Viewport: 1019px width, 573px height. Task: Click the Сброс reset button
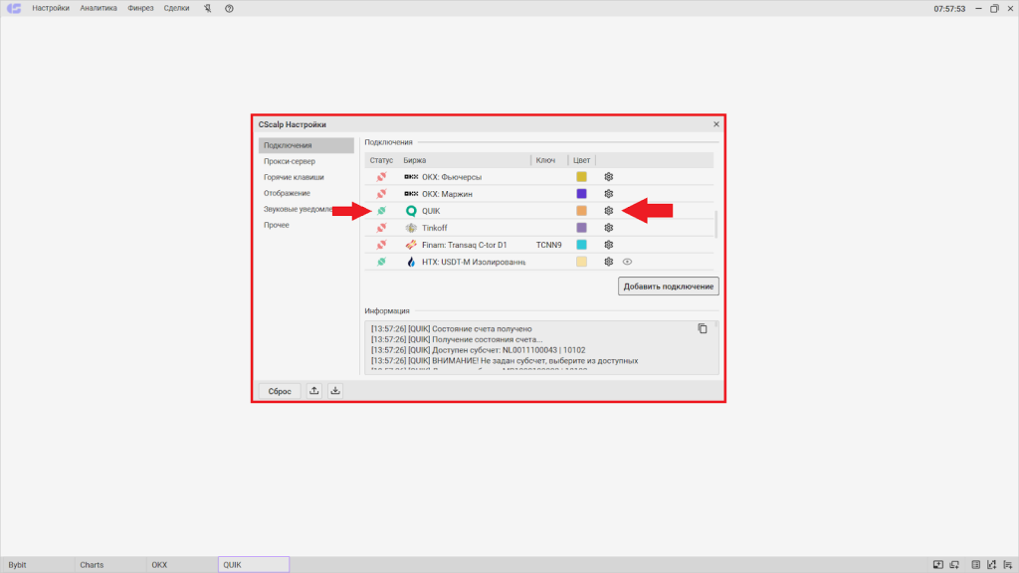[x=280, y=391]
